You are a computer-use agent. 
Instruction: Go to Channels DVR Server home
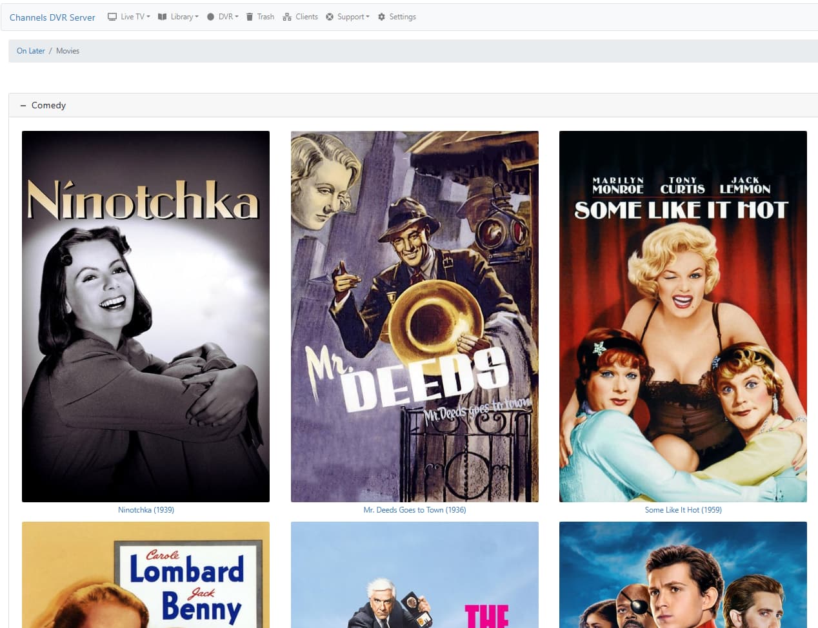pos(52,17)
